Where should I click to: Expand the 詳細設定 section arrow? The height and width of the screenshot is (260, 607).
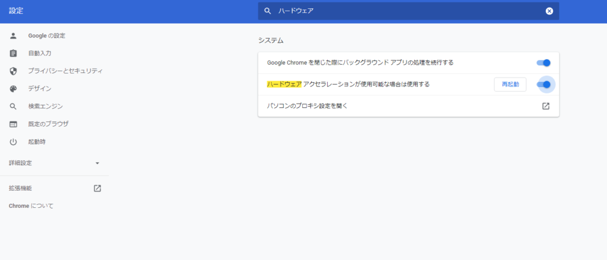(x=97, y=163)
